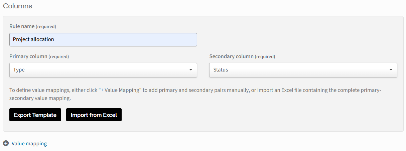Focus the Rule name input field

(127, 39)
